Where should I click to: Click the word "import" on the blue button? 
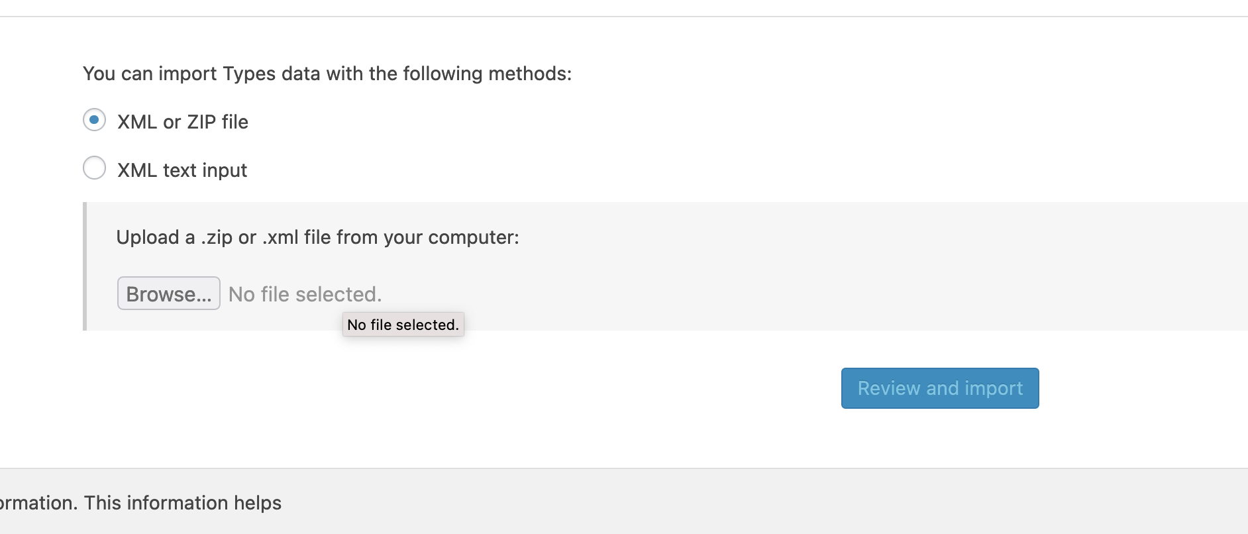(x=994, y=389)
